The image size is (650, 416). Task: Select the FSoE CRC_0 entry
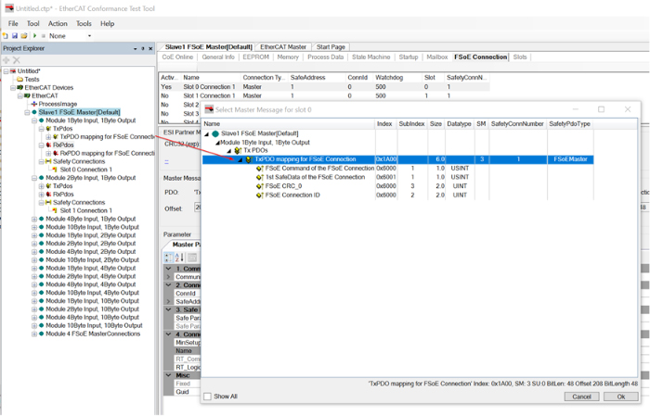(283, 186)
